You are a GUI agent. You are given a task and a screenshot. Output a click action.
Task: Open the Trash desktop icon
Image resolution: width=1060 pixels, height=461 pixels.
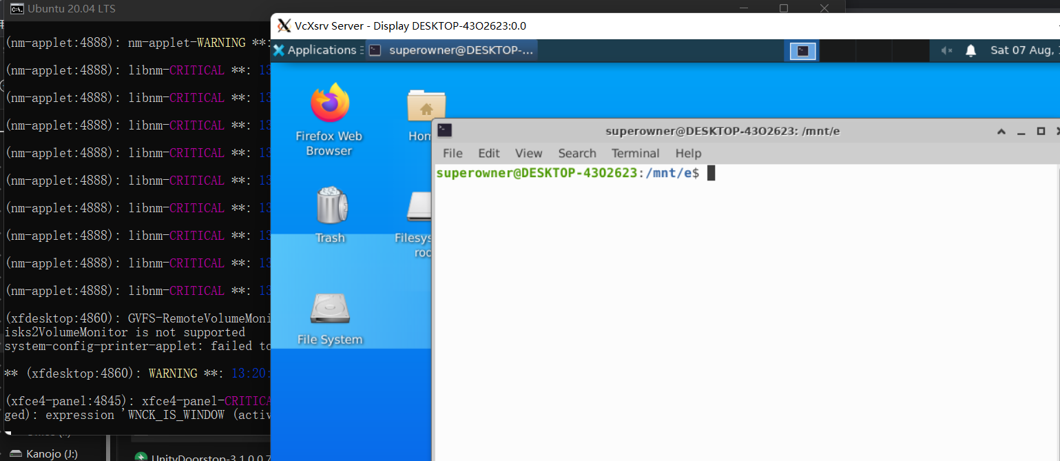[x=331, y=207]
